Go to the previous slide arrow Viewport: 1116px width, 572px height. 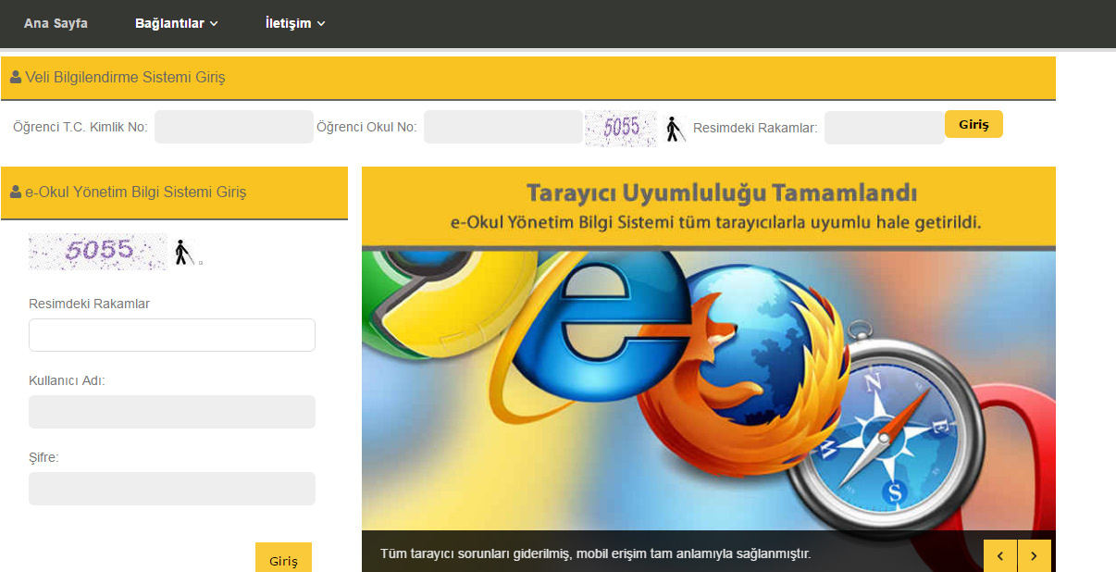pos(1000,555)
